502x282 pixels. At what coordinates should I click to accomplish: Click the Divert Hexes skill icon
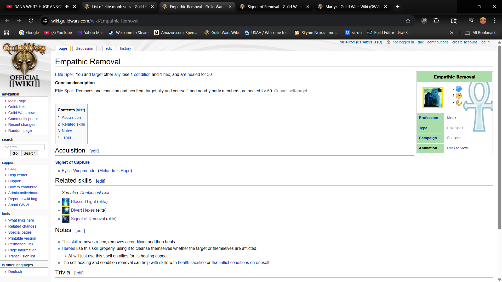pyautogui.click(x=66, y=210)
